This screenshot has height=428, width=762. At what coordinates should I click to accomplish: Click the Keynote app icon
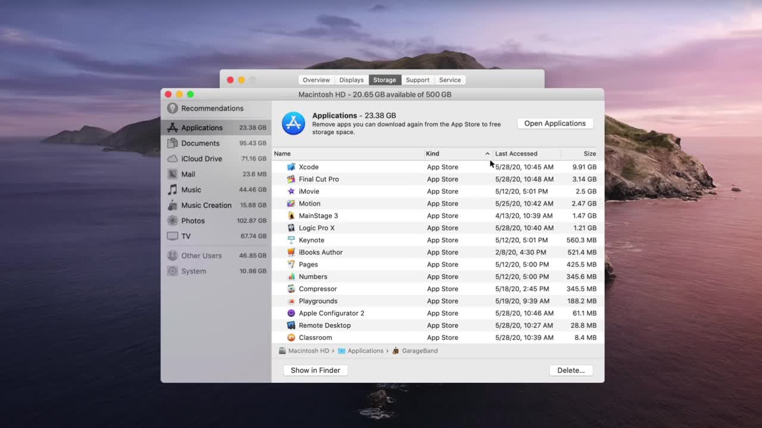[x=291, y=240]
